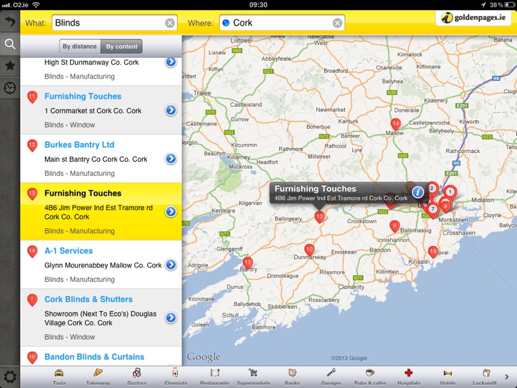Click Wi-Fi icon in status bar
The width and height of the screenshot is (517, 388).
pos(36,5)
